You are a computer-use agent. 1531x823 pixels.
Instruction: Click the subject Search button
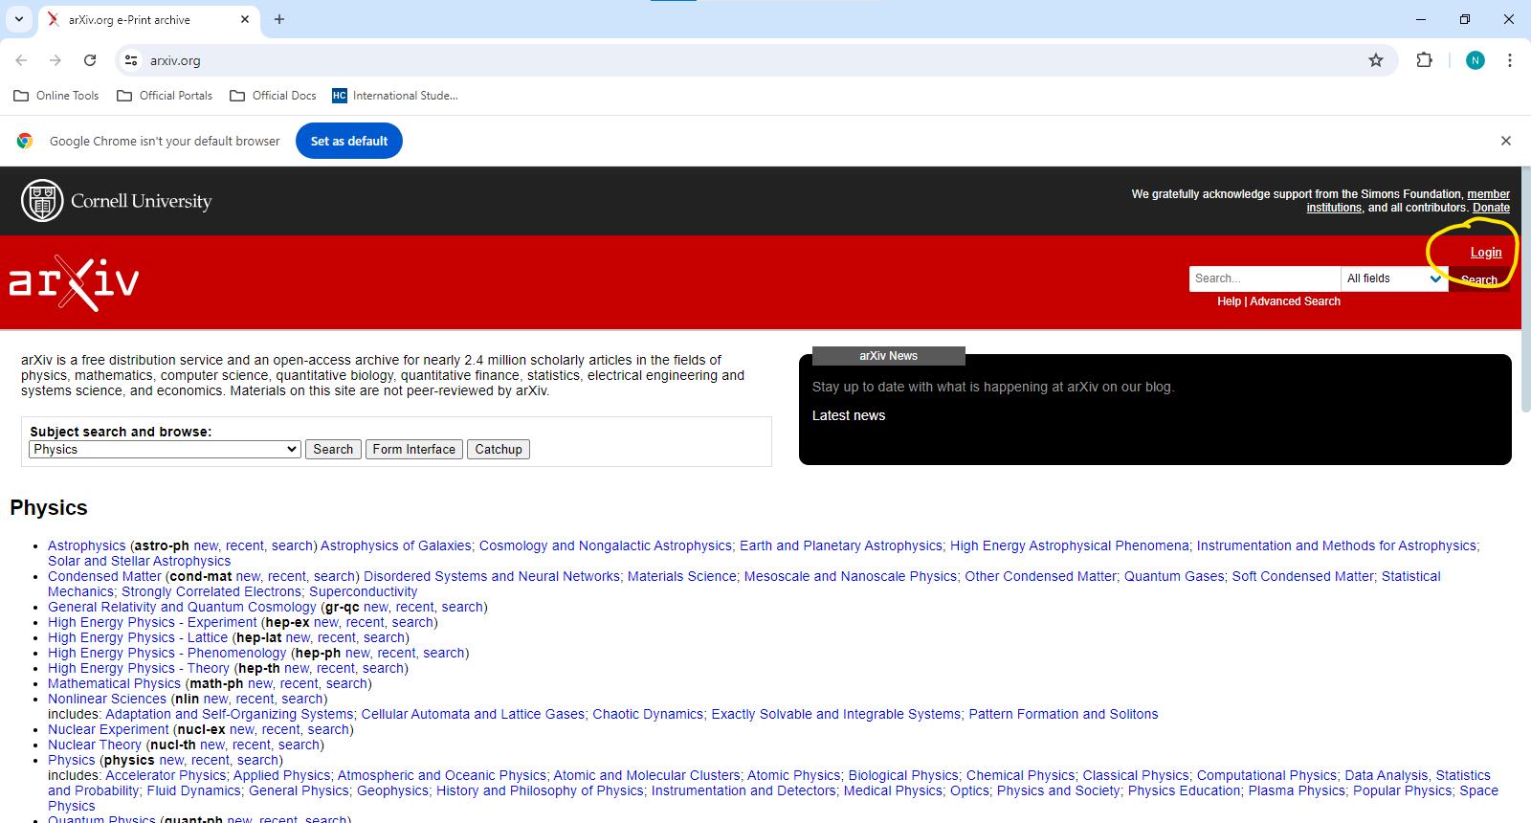pos(333,450)
